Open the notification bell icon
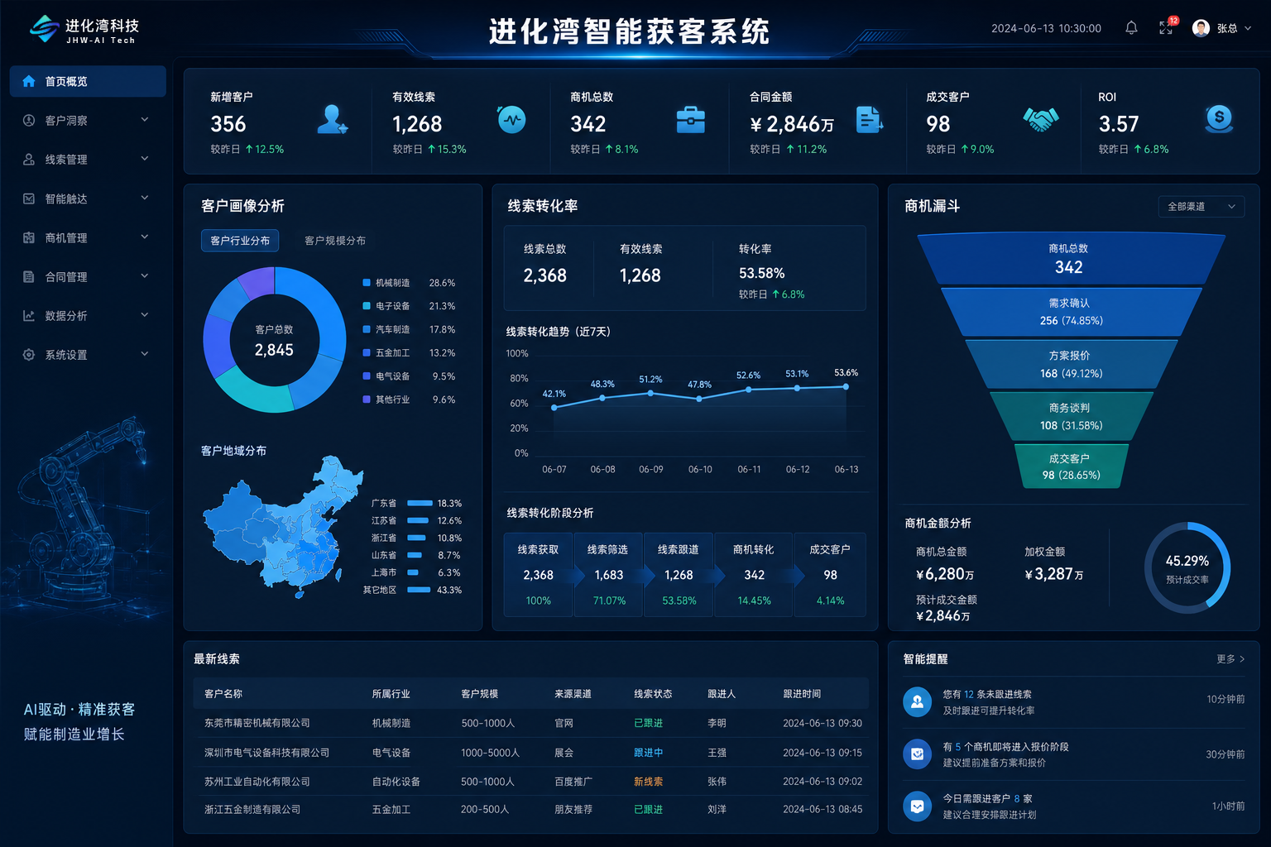This screenshot has height=847, width=1271. tap(1131, 28)
